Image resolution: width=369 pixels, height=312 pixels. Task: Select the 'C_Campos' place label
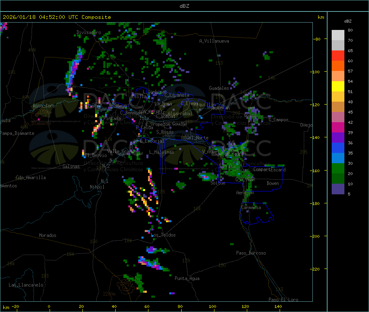point(278,120)
